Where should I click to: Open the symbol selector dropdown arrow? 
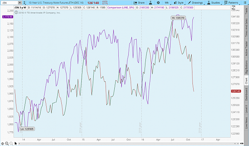point(20,3)
